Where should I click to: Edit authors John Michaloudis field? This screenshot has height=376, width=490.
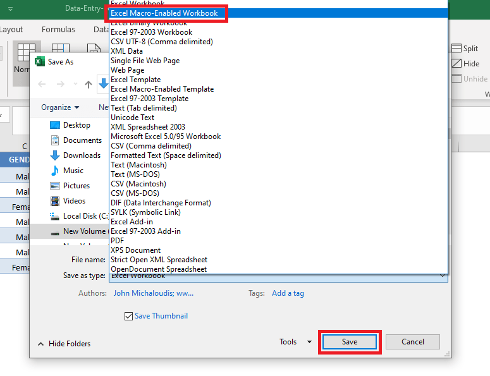tap(154, 293)
